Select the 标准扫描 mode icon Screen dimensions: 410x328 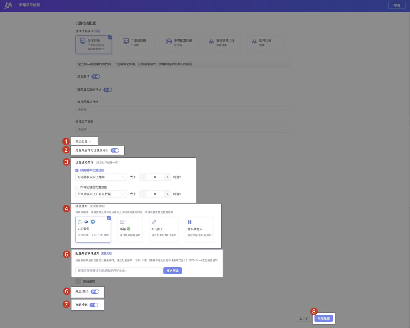coord(83,41)
